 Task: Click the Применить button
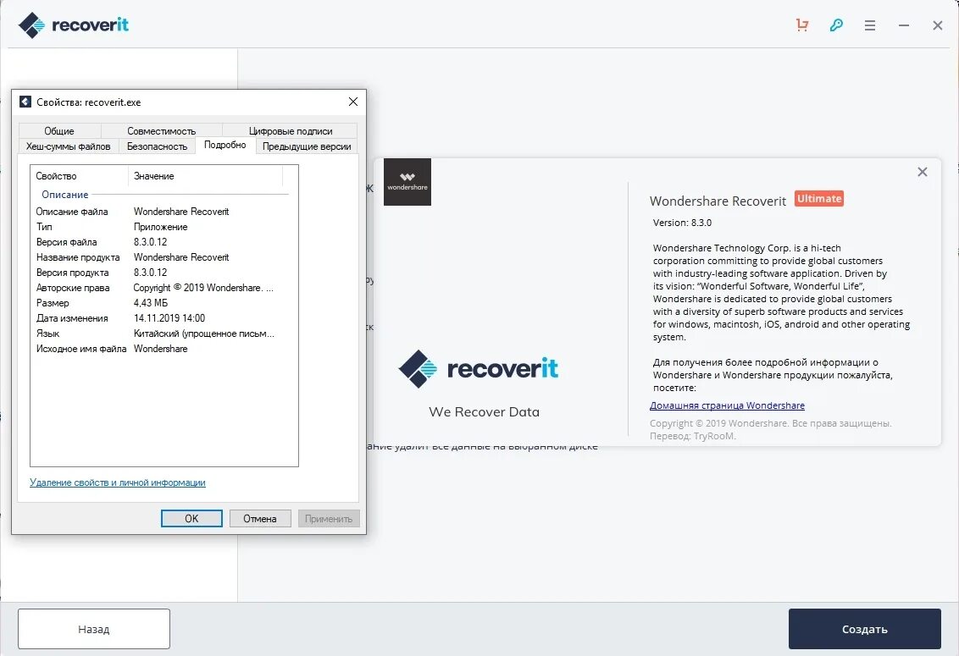[329, 518]
